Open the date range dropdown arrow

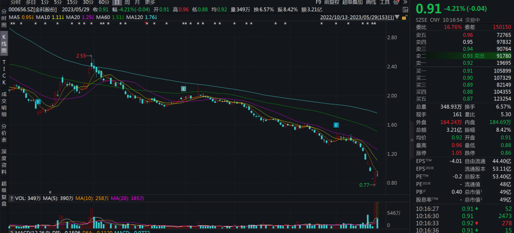point(398,17)
